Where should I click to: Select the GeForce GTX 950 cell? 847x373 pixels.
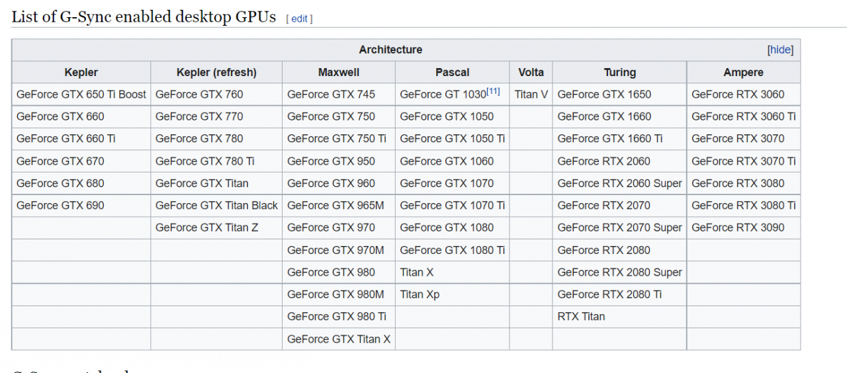point(339,161)
